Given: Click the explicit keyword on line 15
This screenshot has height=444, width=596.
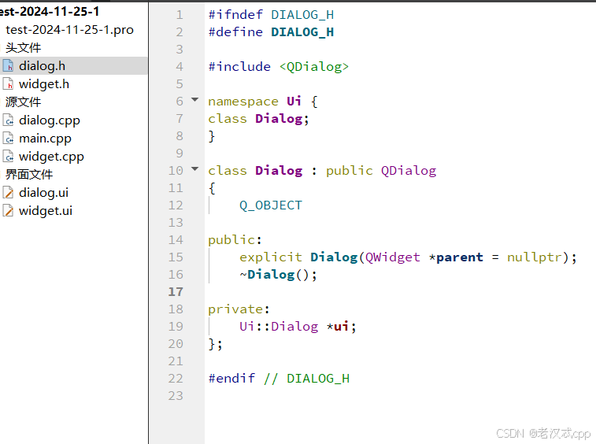Looking at the screenshot, I should click(271, 257).
